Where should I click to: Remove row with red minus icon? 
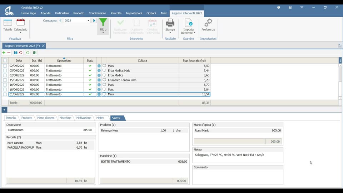point(9,53)
